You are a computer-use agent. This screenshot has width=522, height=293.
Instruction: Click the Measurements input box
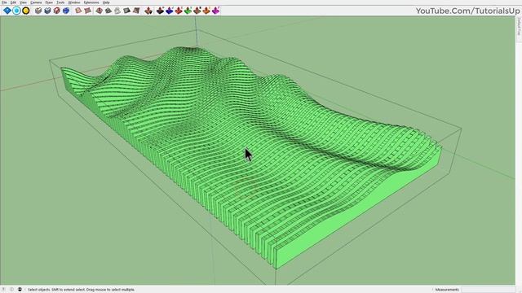coord(488,290)
